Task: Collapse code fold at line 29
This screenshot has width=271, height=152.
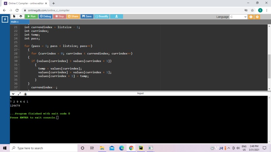Action: click(x=19, y=57)
